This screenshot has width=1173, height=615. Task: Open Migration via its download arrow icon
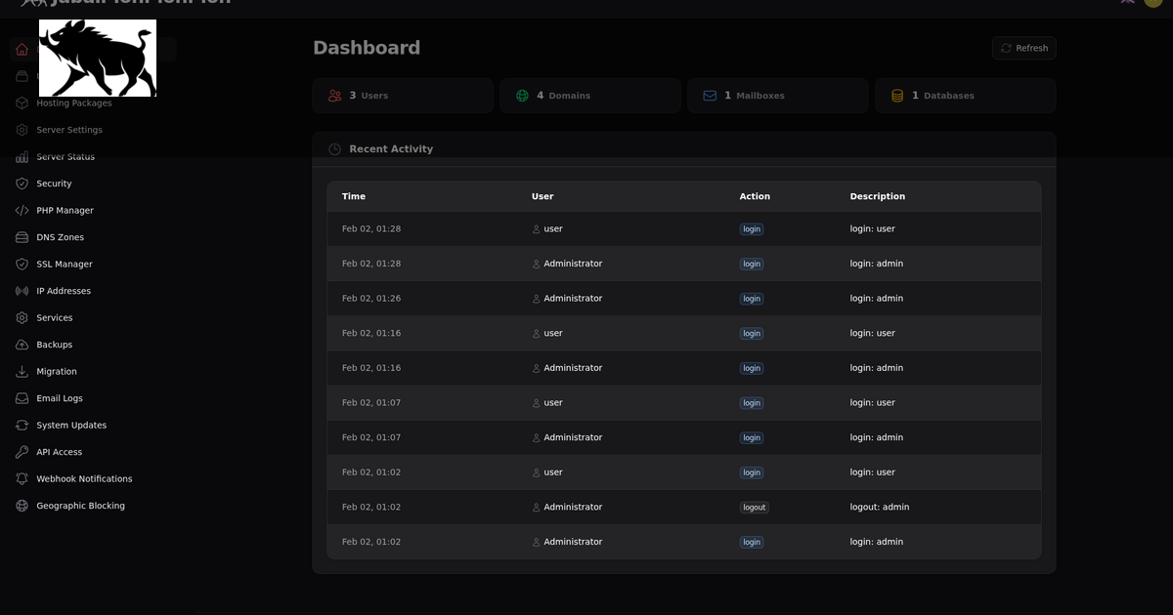22,371
